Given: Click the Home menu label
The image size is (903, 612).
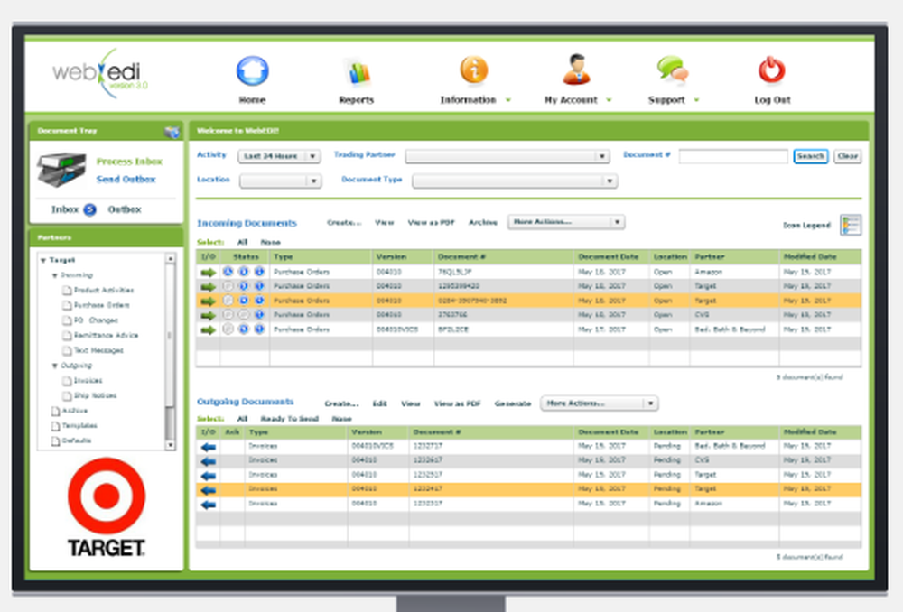Looking at the screenshot, I should (252, 100).
